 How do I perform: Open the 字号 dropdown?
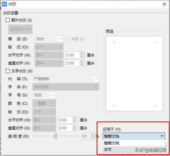(44, 95)
